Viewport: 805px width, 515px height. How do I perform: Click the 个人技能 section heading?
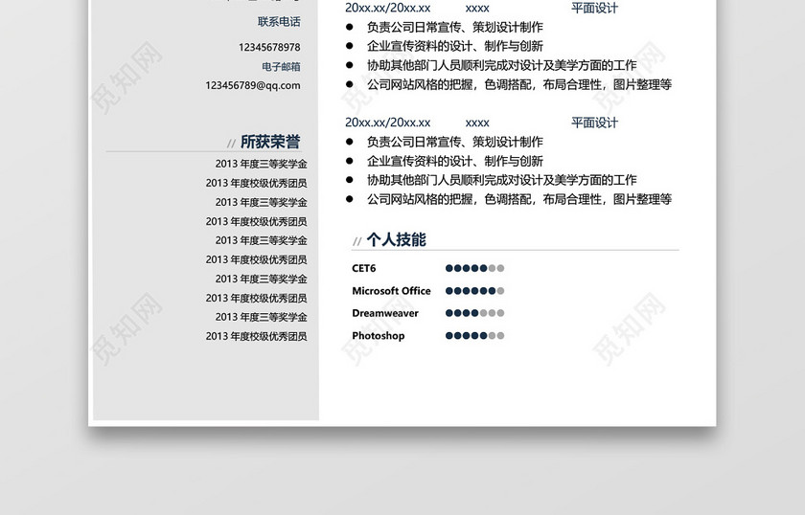[397, 239]
